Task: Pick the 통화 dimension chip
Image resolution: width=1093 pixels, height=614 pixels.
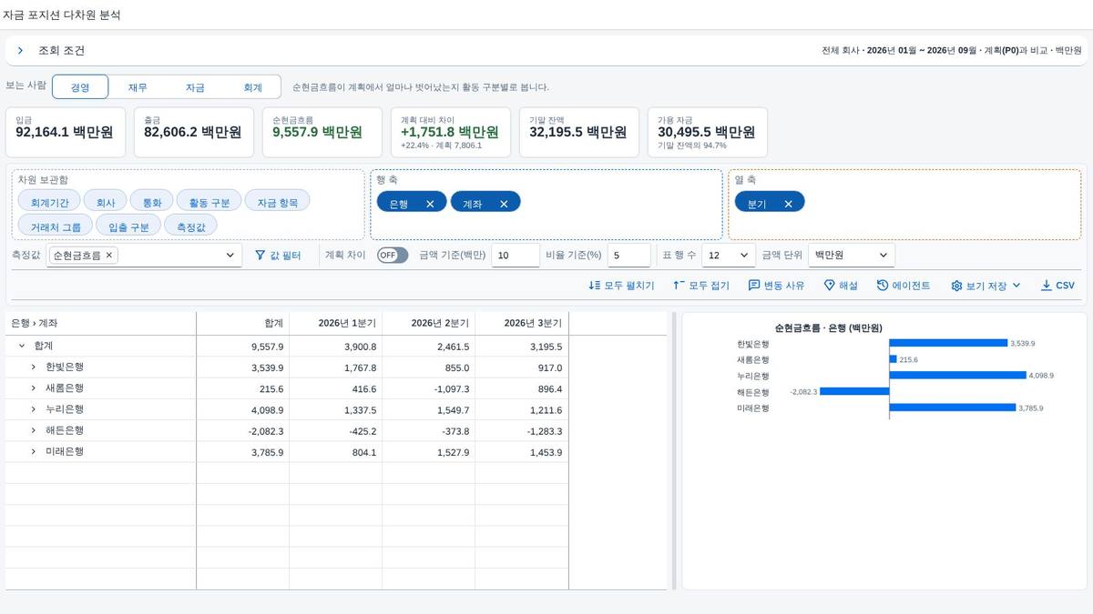Action: 152,201
